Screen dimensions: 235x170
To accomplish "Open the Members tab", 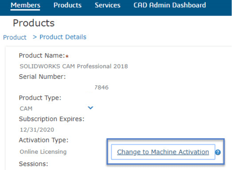I will 25,5.
